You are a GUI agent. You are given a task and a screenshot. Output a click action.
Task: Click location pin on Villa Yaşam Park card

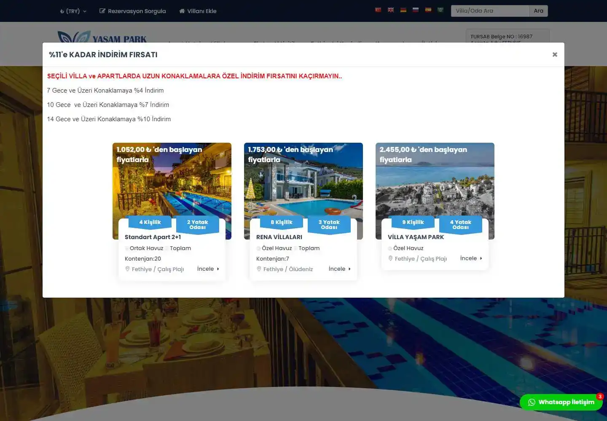tap(390, 258)
